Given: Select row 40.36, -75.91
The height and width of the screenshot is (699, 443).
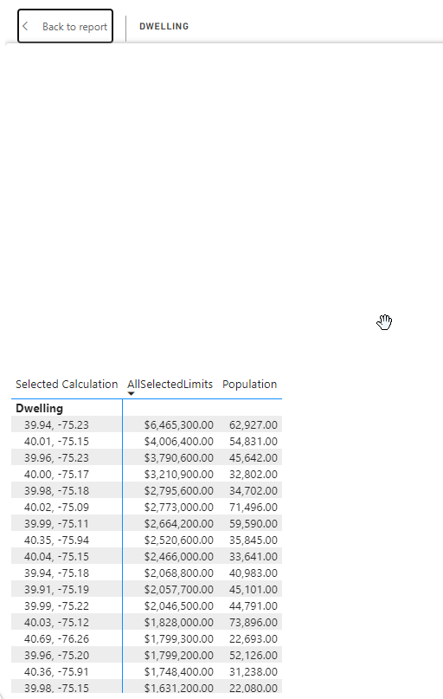Looking at the screenshot, I should coord(56,672).
